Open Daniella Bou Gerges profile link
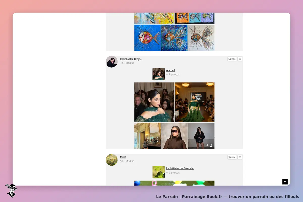Image resolution: width=303 pixels, height=202 pixels. [x=131, y=59]
